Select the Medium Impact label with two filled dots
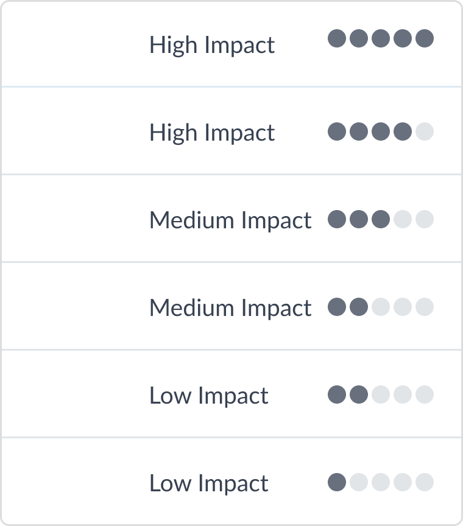Image resolution: width=463 pixels, height=526 pixels. pyautogui.click(x=230, y=307)
